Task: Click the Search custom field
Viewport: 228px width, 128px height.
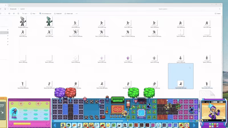Action: 189,9
